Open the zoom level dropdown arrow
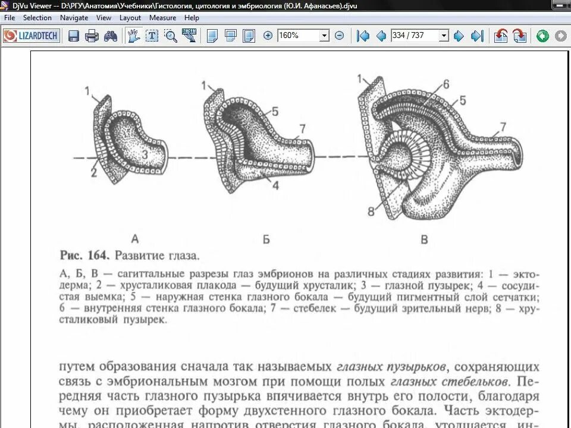 pyautogui.click(x=325, y=36)
